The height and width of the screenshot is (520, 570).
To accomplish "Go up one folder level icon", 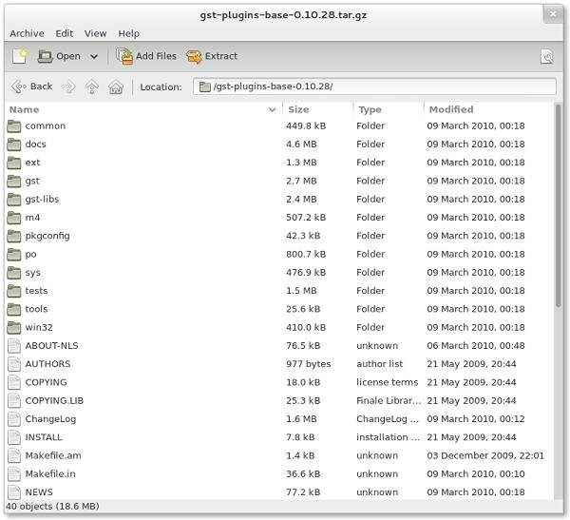I will coord(92,87).
